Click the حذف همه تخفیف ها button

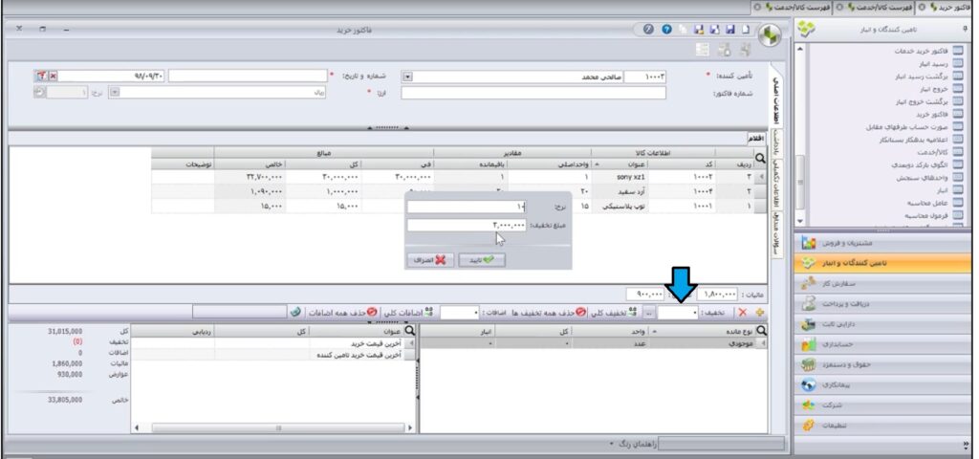[550, 312]
